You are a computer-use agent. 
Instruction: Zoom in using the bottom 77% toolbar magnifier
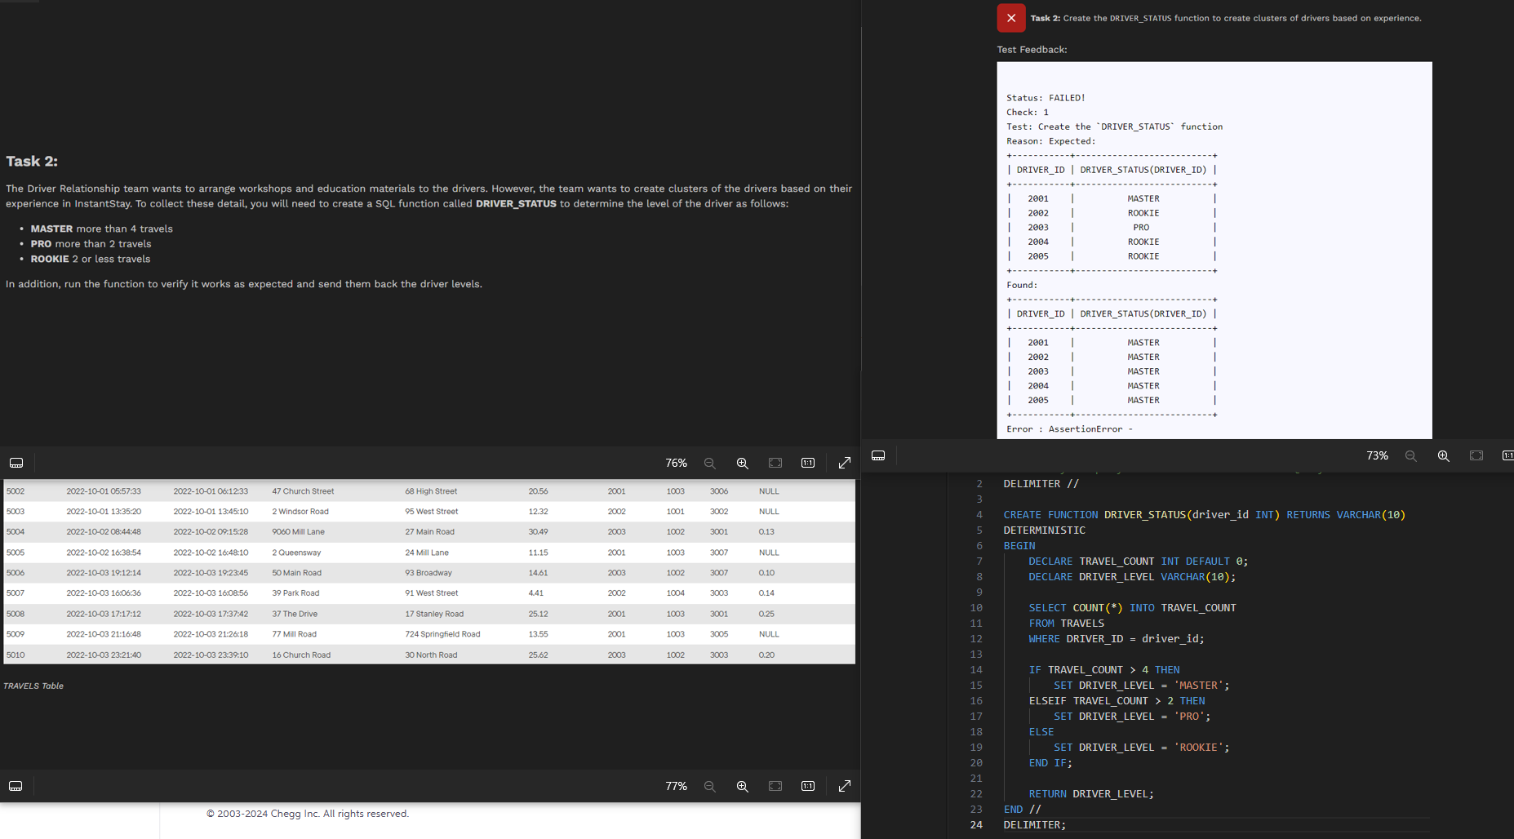click(x=743, y=786)
